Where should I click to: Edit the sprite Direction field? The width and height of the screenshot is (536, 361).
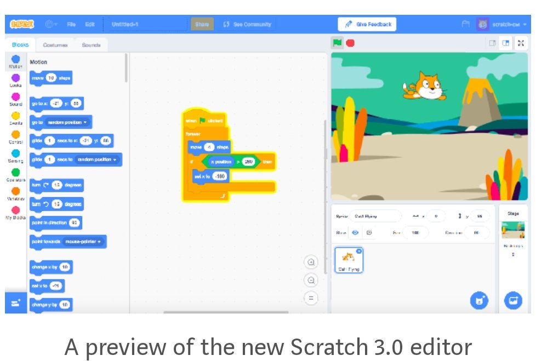coord(476,233)
